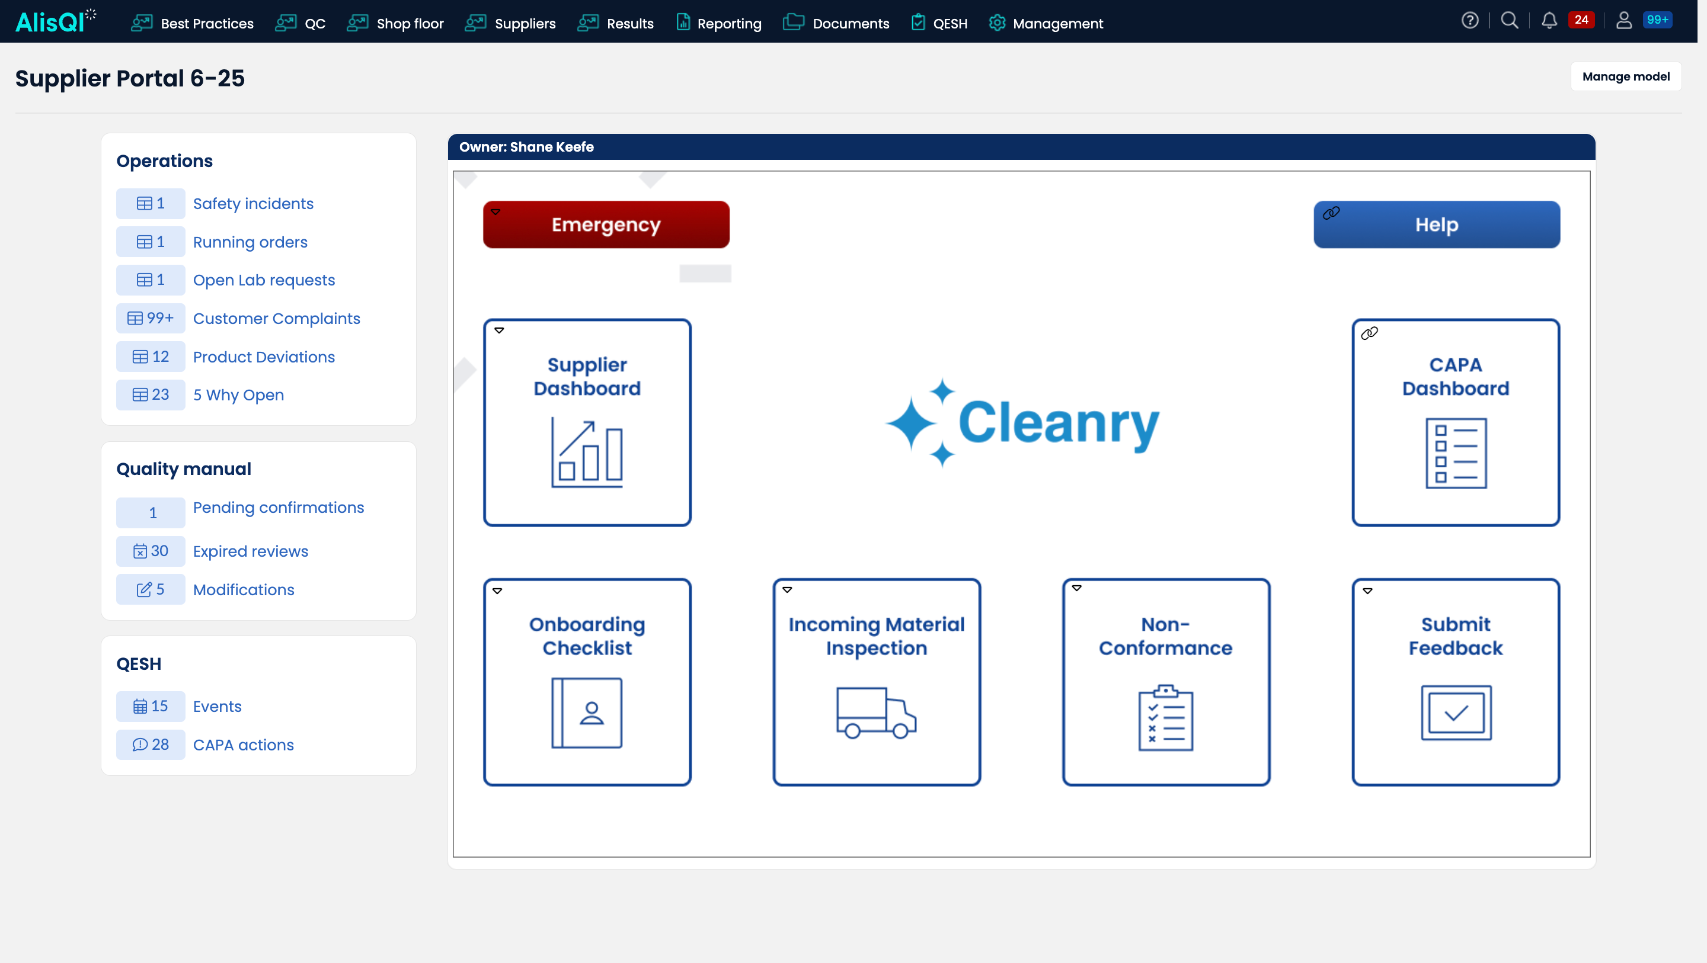Expand the Submit Feedback tile dropdown arrow
This screenshot has height=963, width=1707.
[x=1368, y=591]
